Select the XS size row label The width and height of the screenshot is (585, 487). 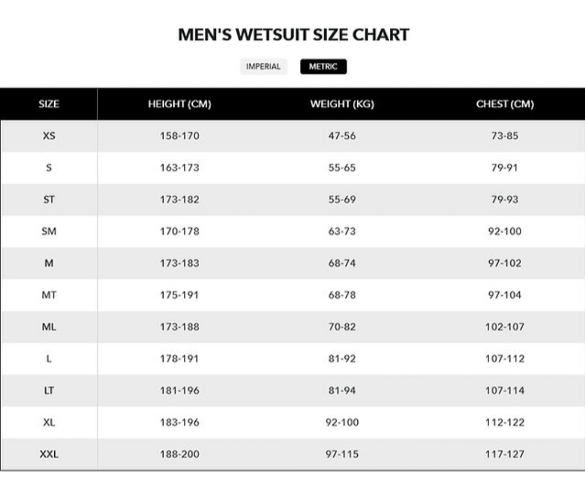(49, 136)
